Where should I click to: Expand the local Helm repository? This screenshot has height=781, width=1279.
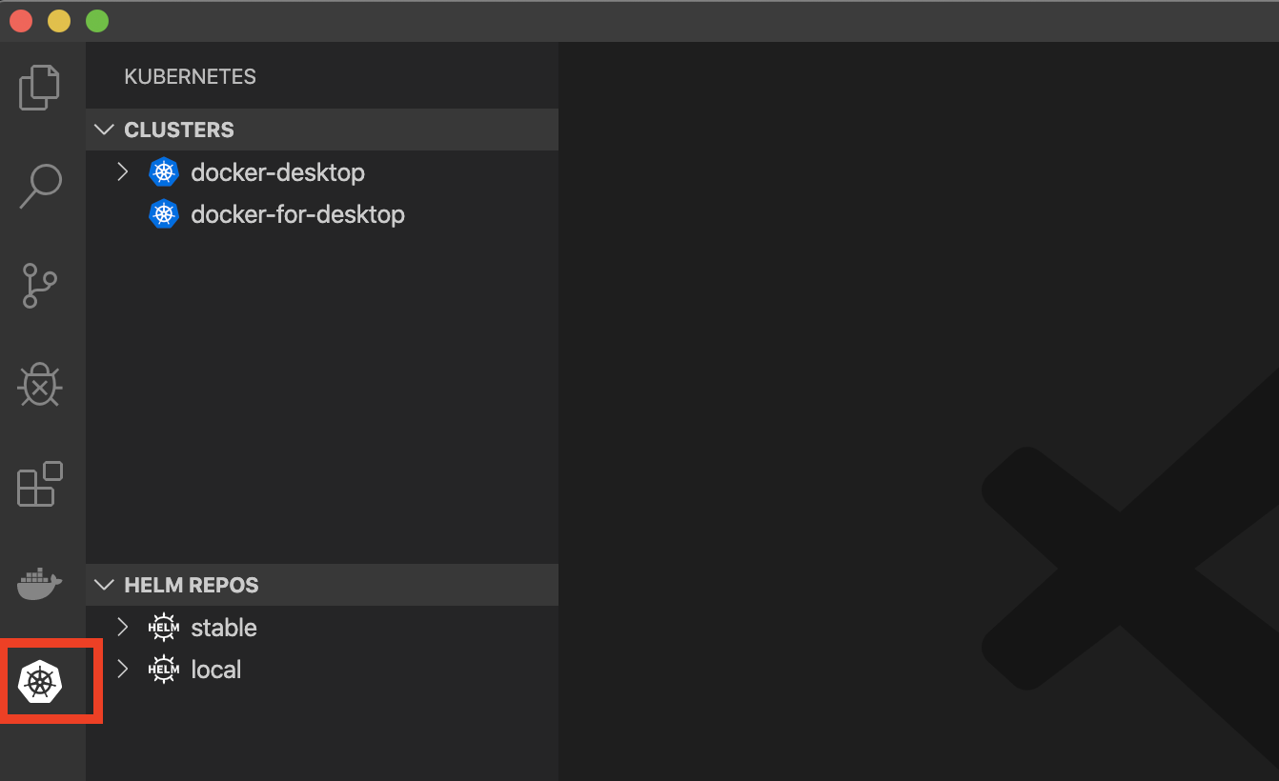(x=122, y=669)
